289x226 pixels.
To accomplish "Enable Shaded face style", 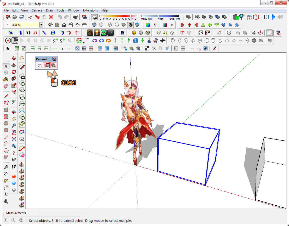I will tap(124, 25).
